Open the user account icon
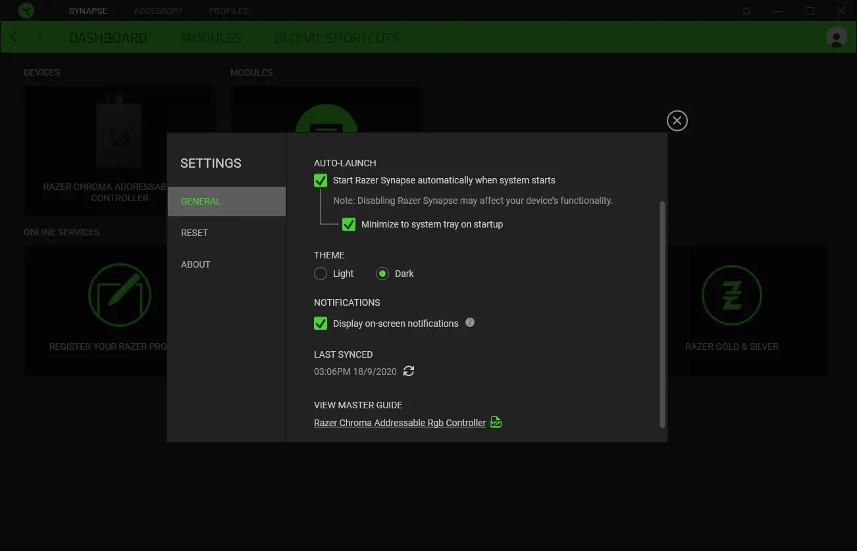This screenshot has height=551, width=857. [x=835, y=37]
